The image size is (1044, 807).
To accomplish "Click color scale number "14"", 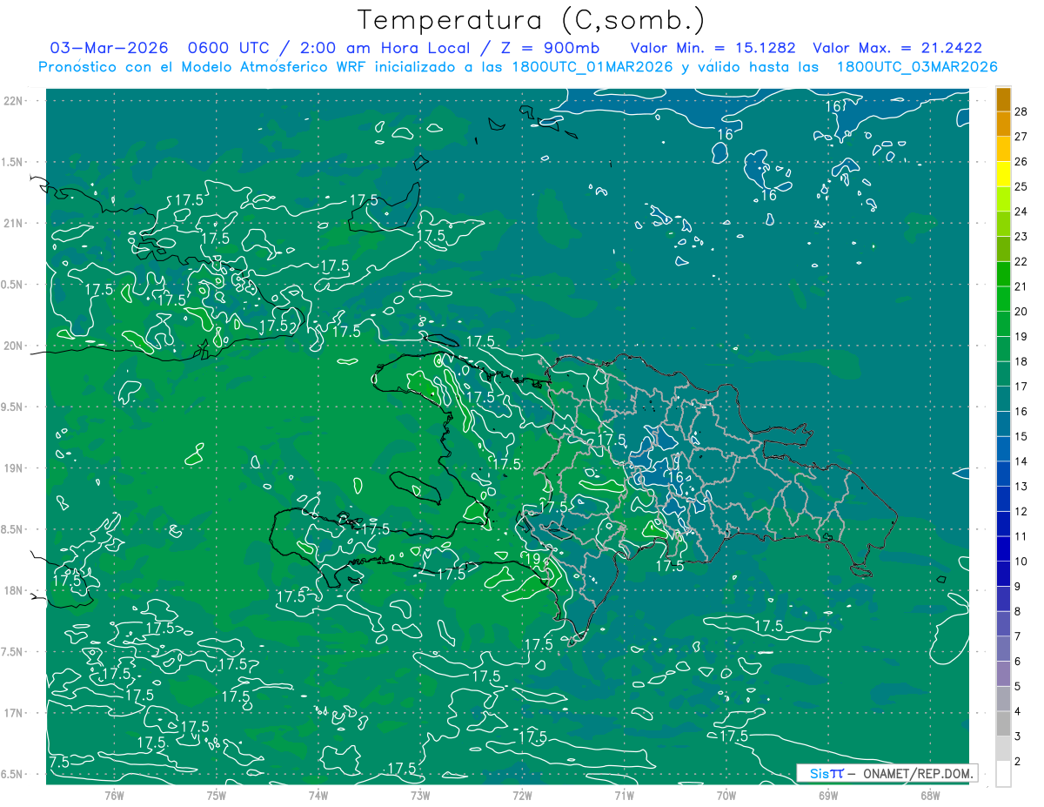I will click(x=1021, y=461).
